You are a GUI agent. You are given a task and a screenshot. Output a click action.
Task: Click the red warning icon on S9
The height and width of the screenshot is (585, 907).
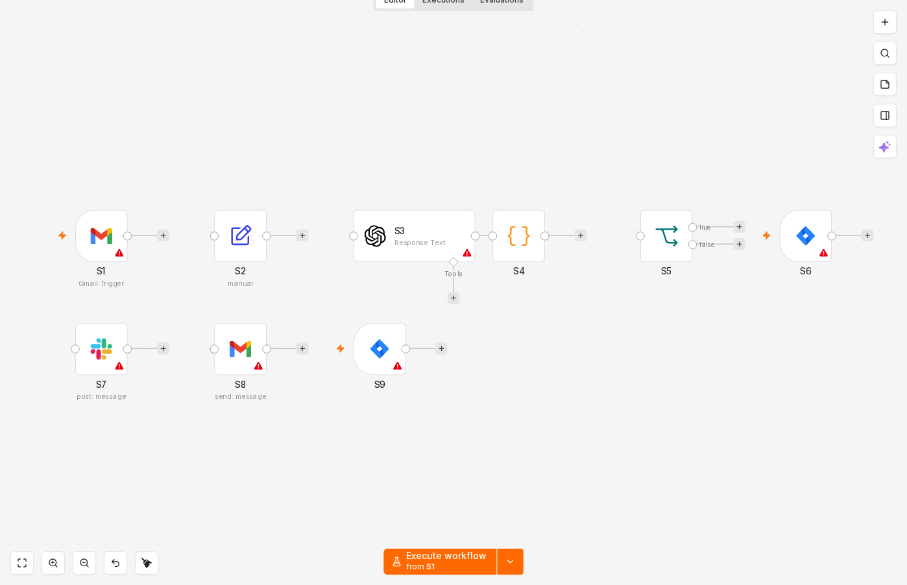(x=398, y=366)
